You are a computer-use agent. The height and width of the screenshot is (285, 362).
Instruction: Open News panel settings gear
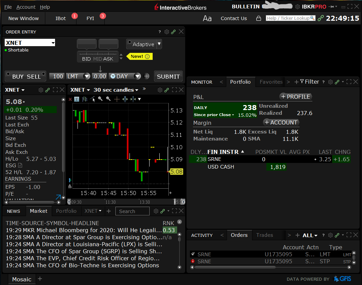click(156, 211)
